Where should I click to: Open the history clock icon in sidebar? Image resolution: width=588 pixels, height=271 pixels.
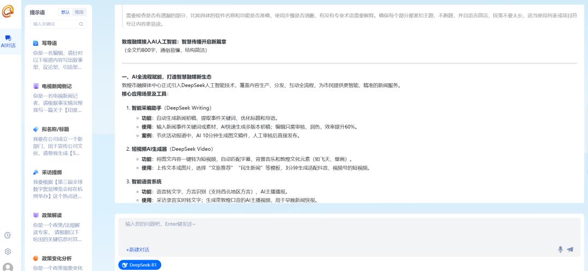8,236
